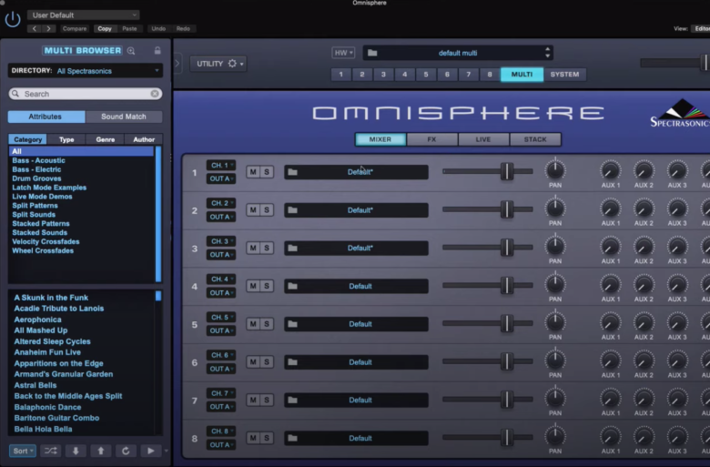Solo part 1 with S button

tap(267, 172)
